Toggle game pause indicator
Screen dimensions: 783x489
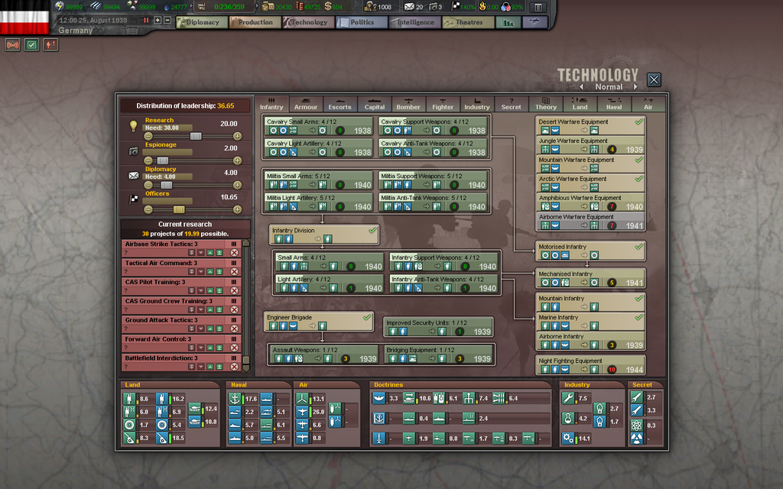[x=146, y=21]
